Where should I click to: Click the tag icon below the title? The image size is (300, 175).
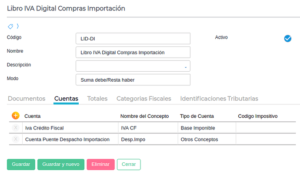pyautogui.click(x=10, y=26)
